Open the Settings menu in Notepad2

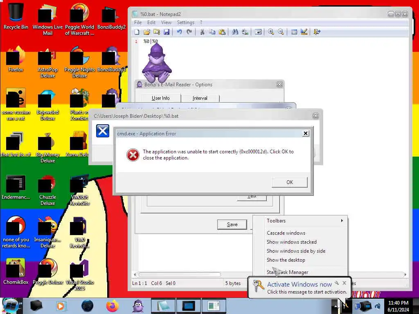click(x=185, y=22)
